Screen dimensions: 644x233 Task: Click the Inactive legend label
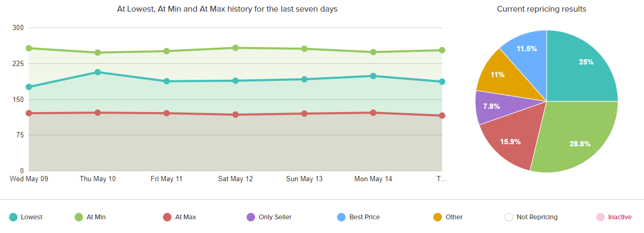pos(620,217)
